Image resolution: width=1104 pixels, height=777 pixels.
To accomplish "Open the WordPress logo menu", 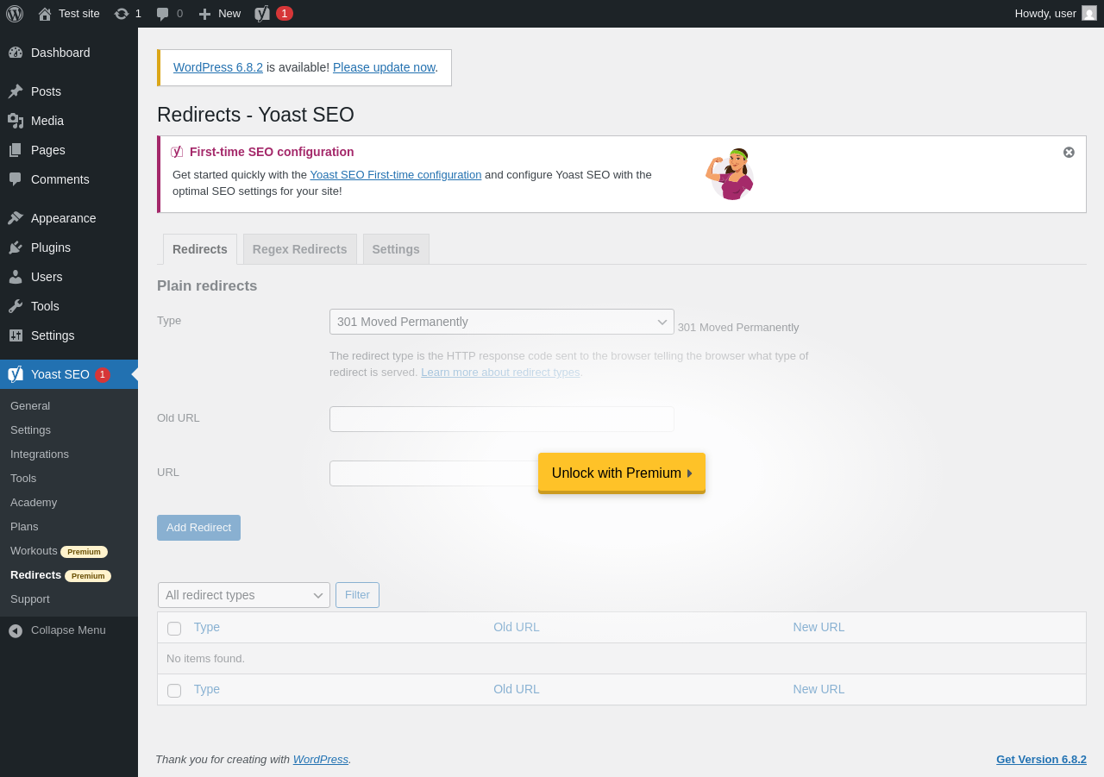I will click(15, 14).
